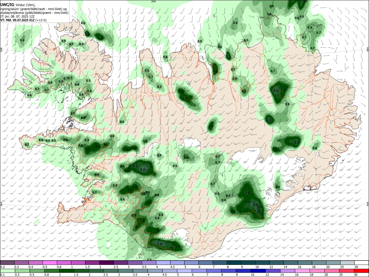Click the bright red 30 swatch in rain legend
This screenshot has height=277, width=369.
361,271
